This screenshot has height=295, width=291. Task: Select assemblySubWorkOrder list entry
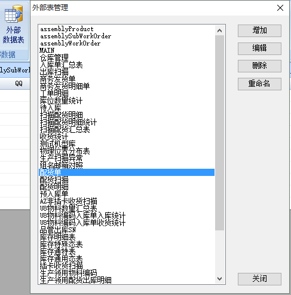[75, 37]
